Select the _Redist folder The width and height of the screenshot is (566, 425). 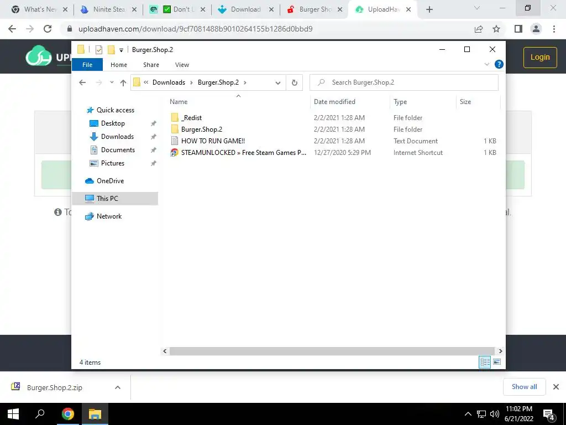pyautogui.click(x=191, y=117)
